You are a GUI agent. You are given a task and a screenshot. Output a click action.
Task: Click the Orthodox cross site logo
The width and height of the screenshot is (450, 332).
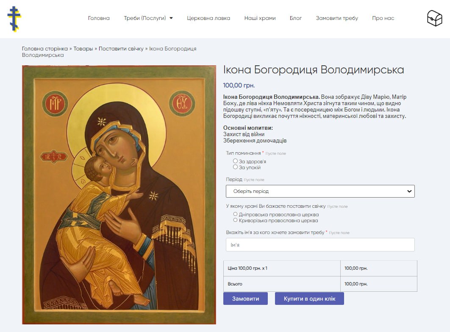[x=14, y=19]
